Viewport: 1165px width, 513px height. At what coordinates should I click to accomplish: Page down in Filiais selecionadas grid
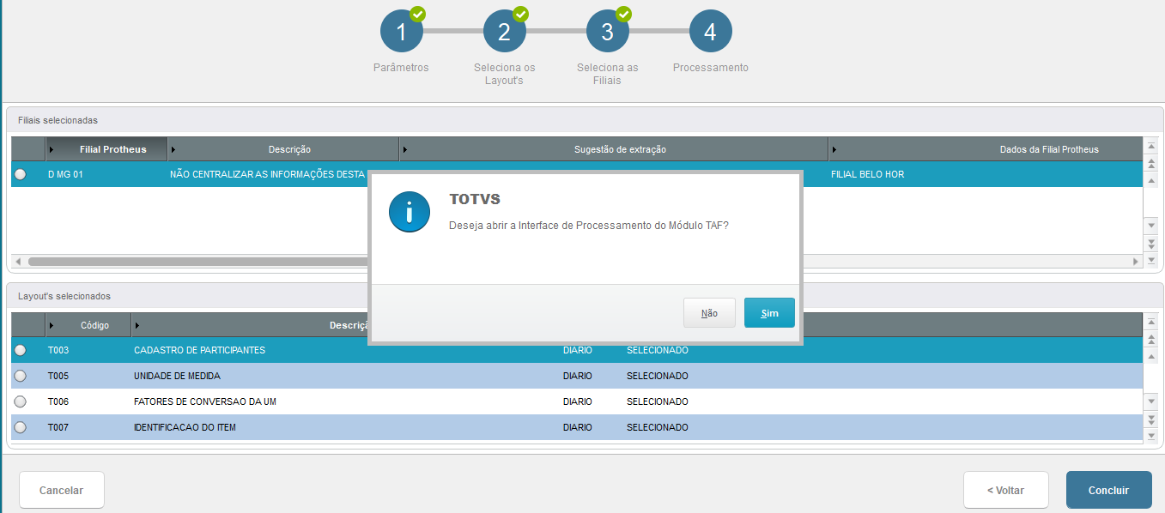click(x=1151, y=243)
